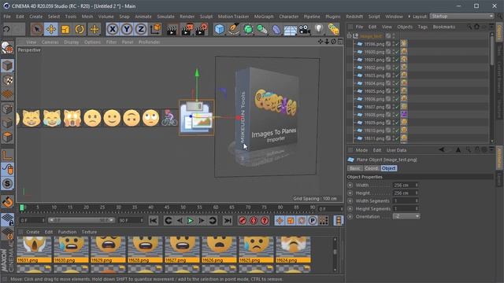Switch the coordinate system icon
The image size is (504, 283).
pos(155,29)
